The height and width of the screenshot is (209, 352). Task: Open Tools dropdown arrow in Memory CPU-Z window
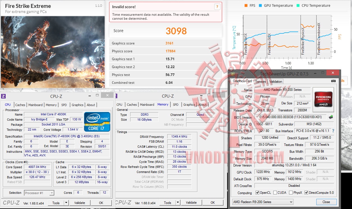click(178, 203)
